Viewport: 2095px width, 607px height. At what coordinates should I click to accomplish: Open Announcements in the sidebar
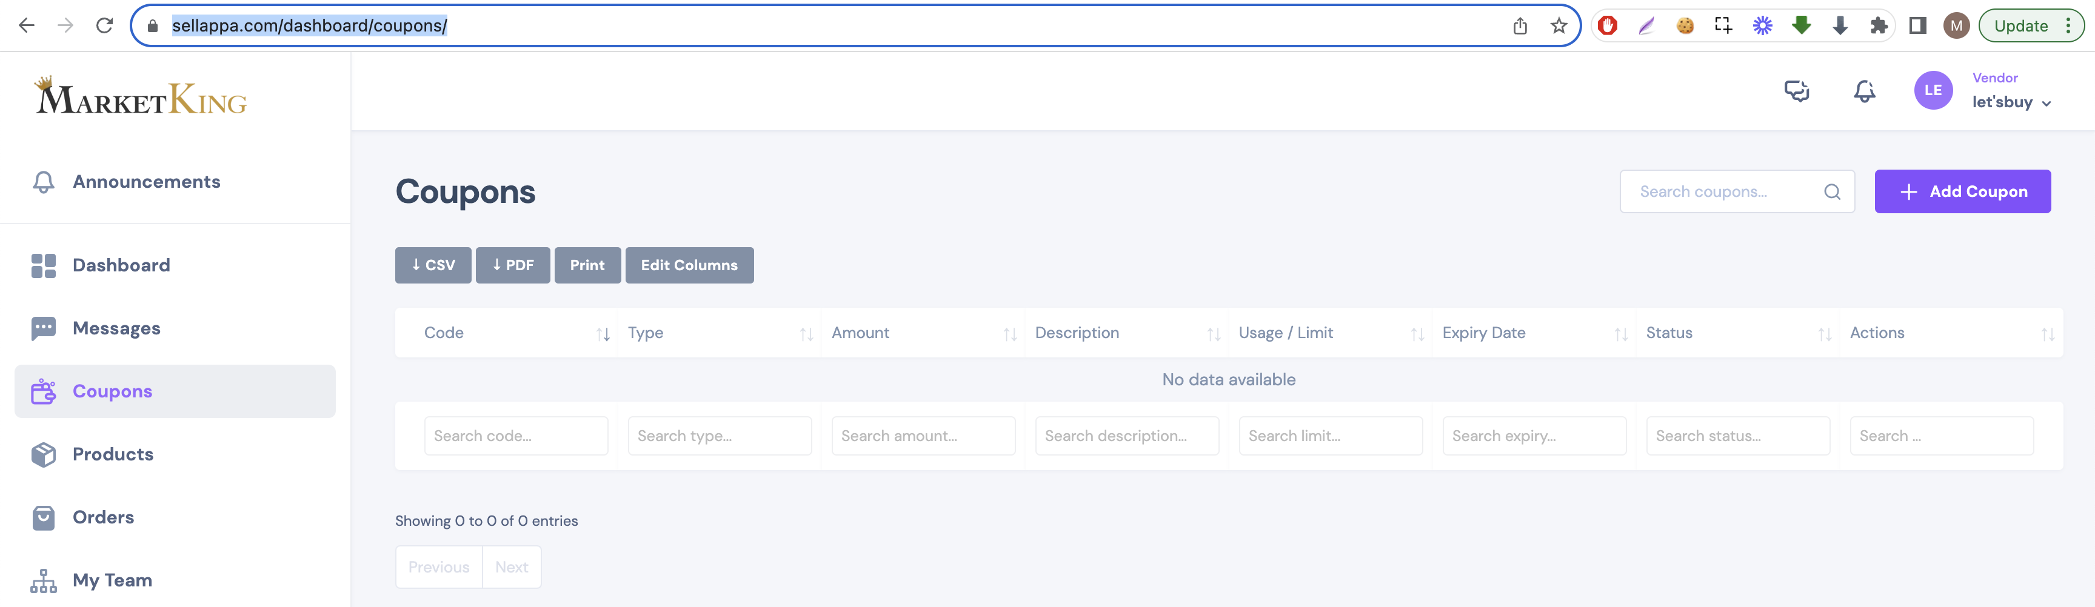[x=146, y=182]
